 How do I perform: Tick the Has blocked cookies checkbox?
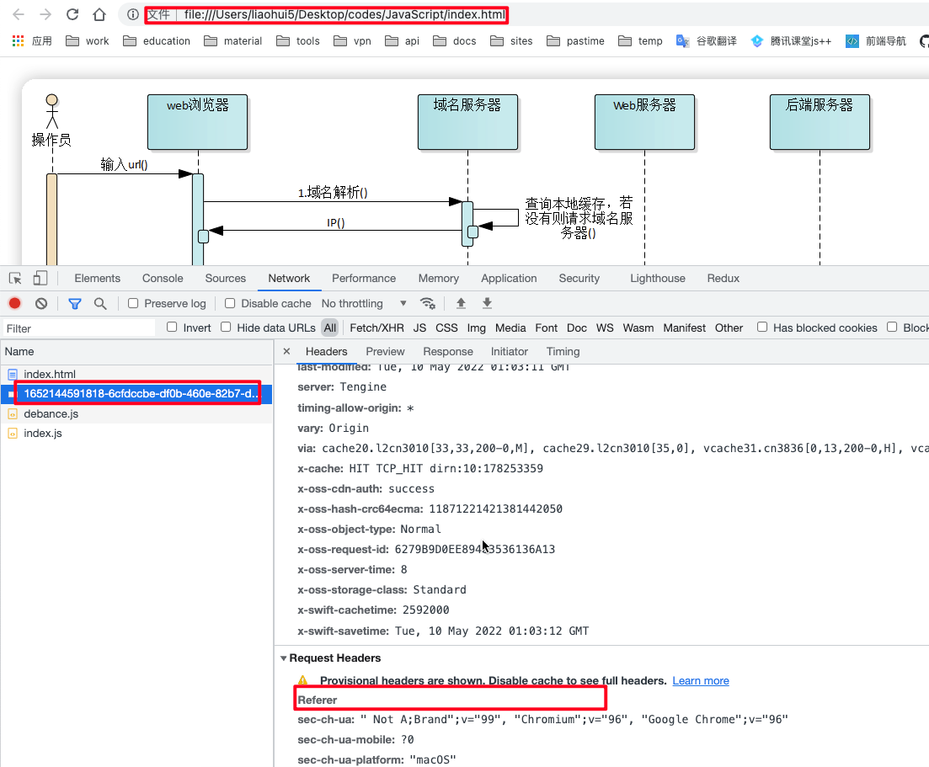(762, 327)
